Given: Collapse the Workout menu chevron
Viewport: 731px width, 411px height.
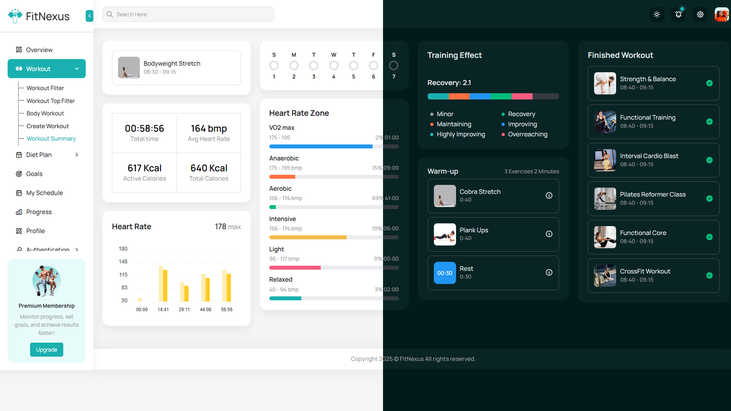Looking at the screenshot, I should [x=77, y=68].
